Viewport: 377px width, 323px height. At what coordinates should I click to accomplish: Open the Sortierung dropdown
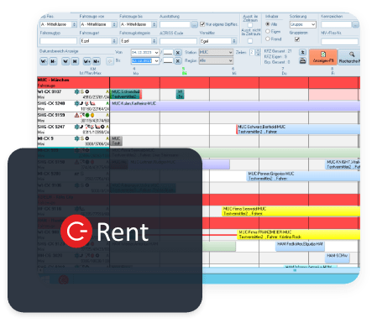(303, 24)
